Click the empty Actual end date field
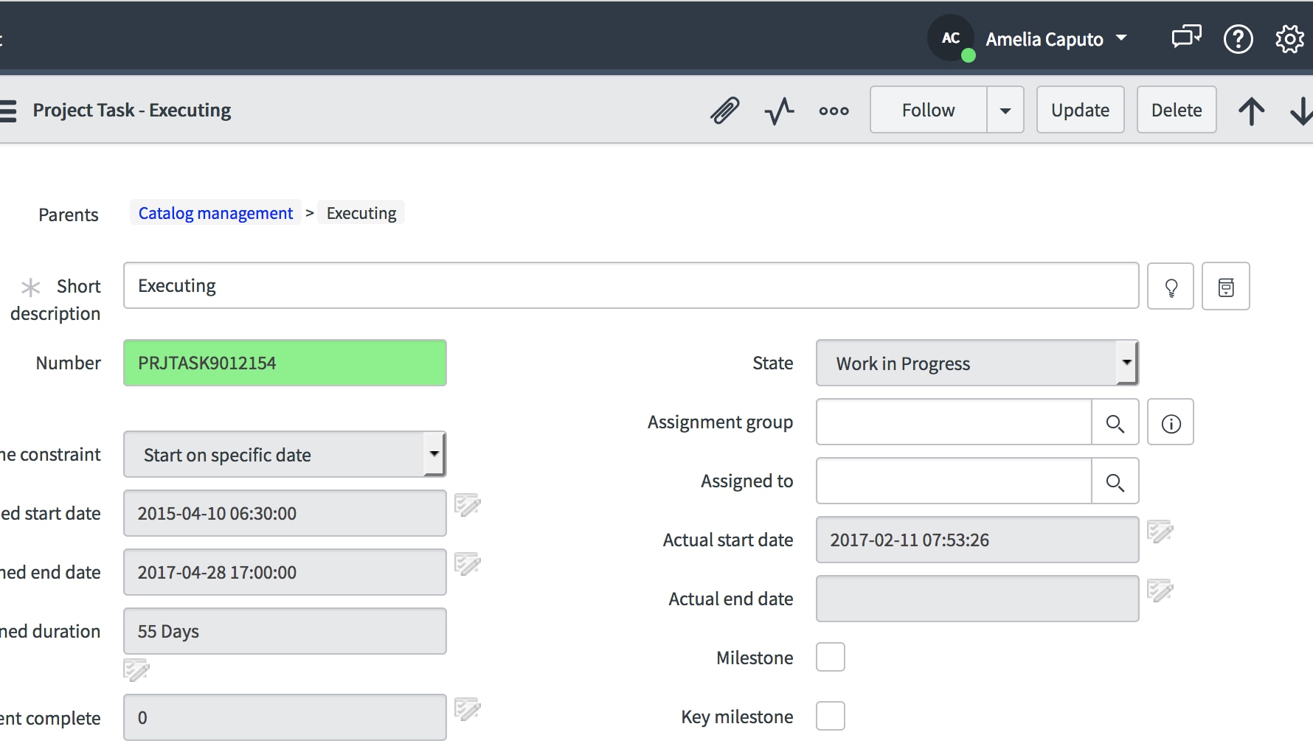 [977, 599]
